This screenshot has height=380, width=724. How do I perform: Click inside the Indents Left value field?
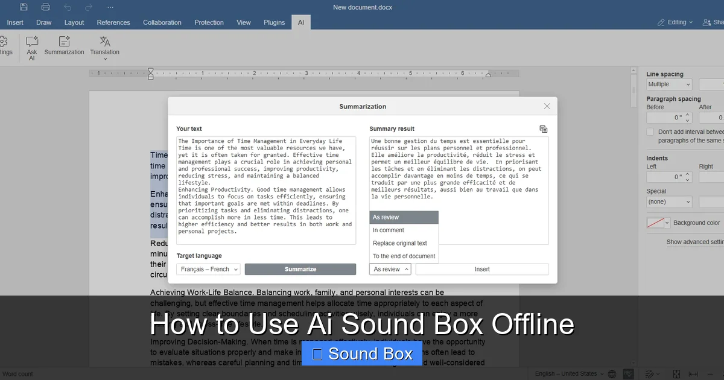[x=667, y=177]
